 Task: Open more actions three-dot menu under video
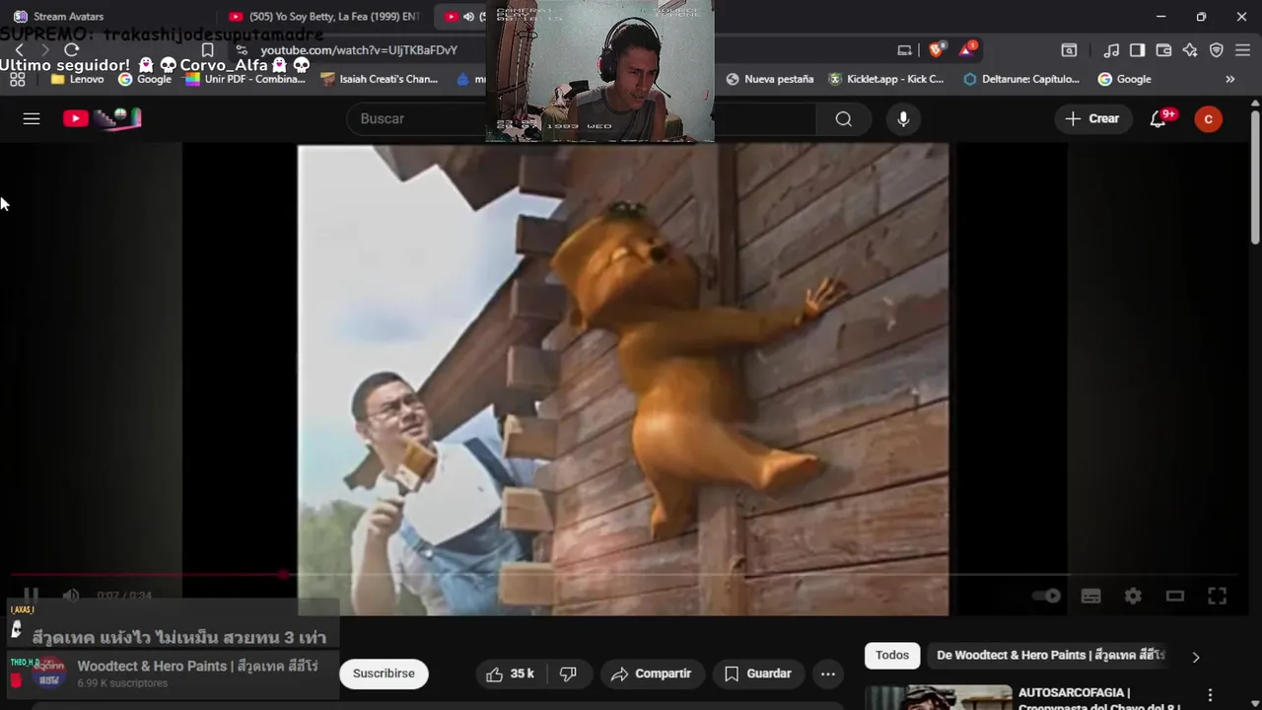click(828, 674)
